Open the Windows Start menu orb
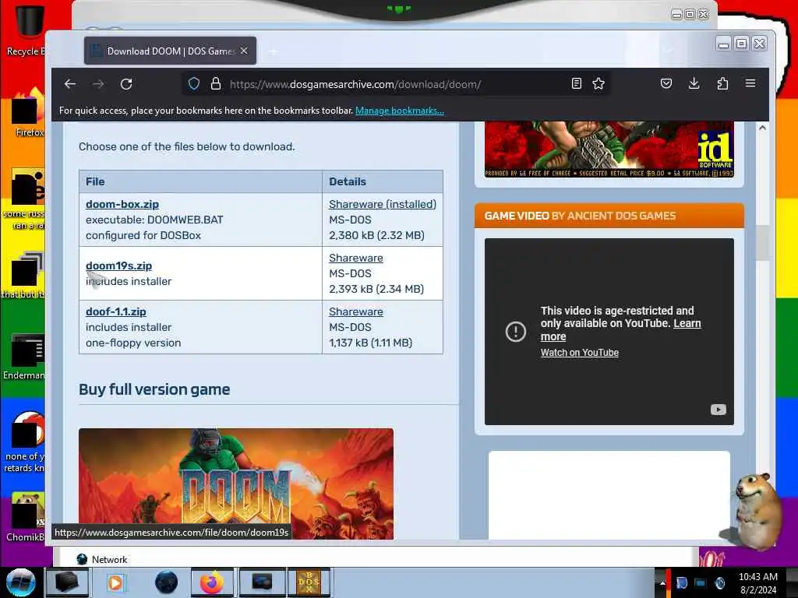798x598 pixels. [20, 582]
